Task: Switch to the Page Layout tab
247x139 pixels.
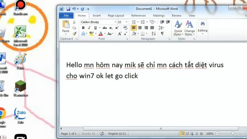Action: (116, 15)
